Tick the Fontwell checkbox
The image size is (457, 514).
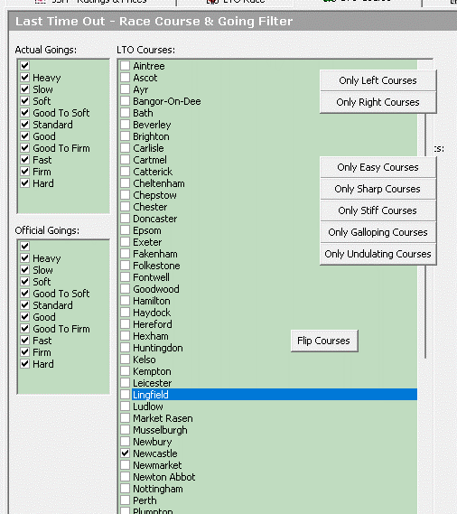pyautogui.click(x=125, y=277)
